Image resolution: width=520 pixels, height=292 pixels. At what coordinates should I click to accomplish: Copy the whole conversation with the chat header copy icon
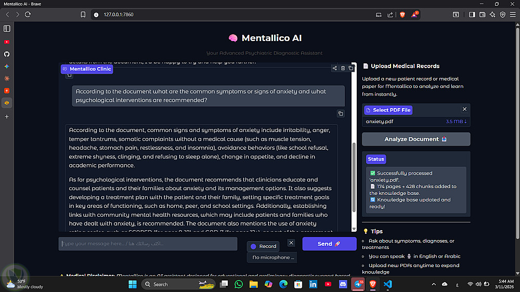[x=351, y=68]
